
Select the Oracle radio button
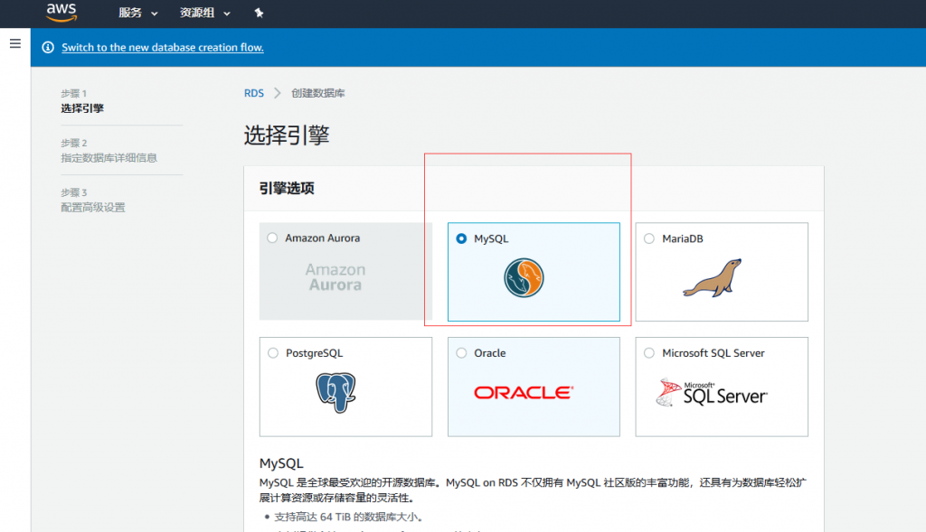[x=461, y=352]
